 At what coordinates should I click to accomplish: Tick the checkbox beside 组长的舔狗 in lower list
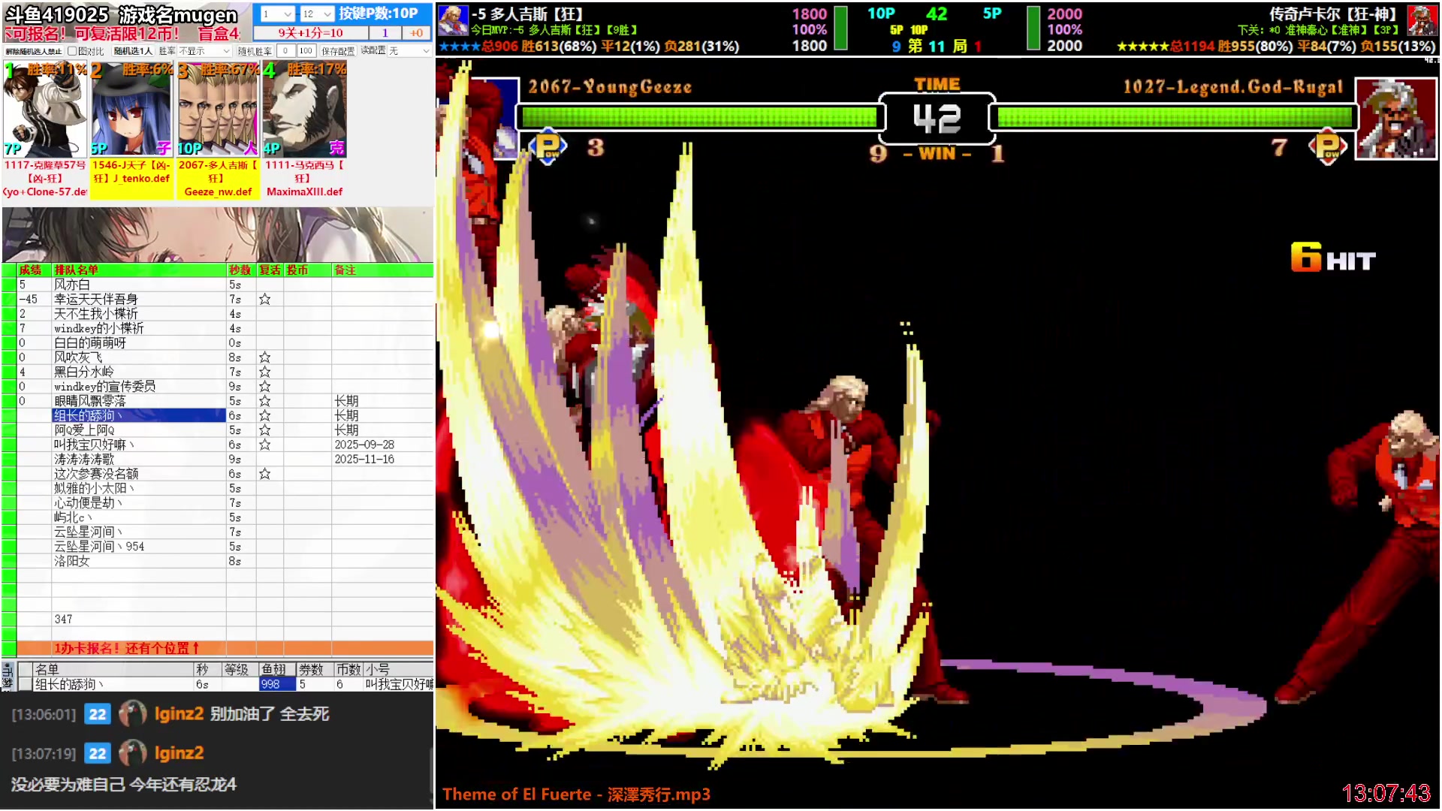pyautogui.click(x=26, y=684)
